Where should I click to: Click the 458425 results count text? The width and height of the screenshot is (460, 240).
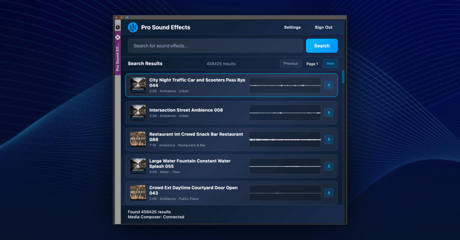point(221,64)
